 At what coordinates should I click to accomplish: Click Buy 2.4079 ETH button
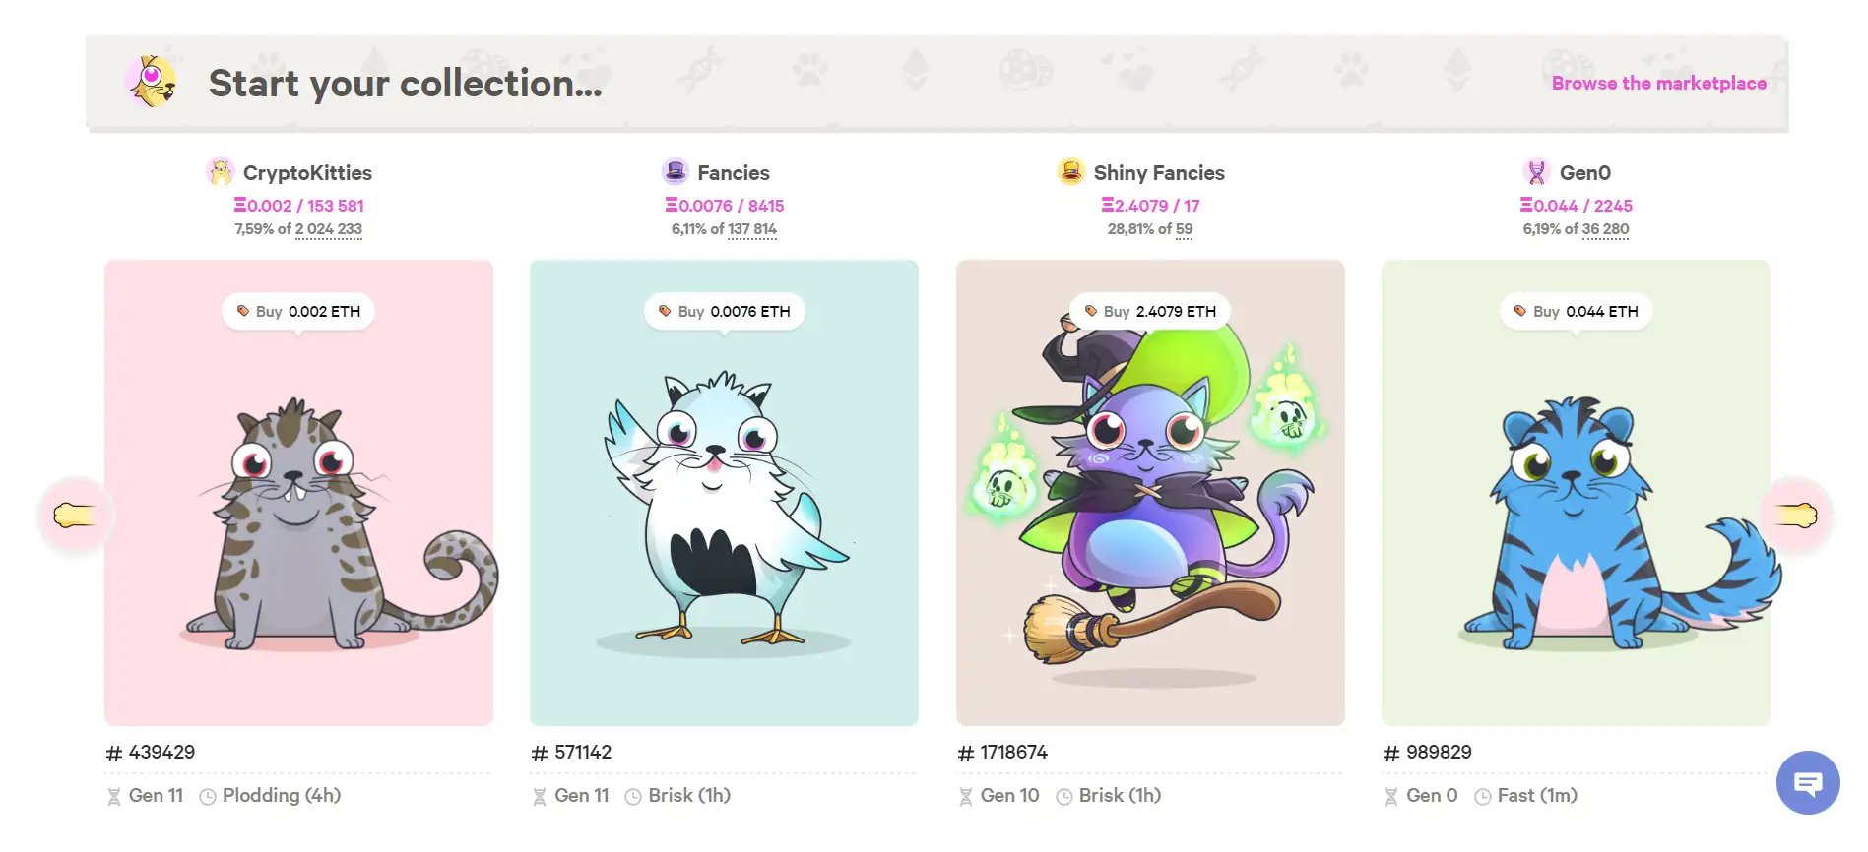point(1150,312)
